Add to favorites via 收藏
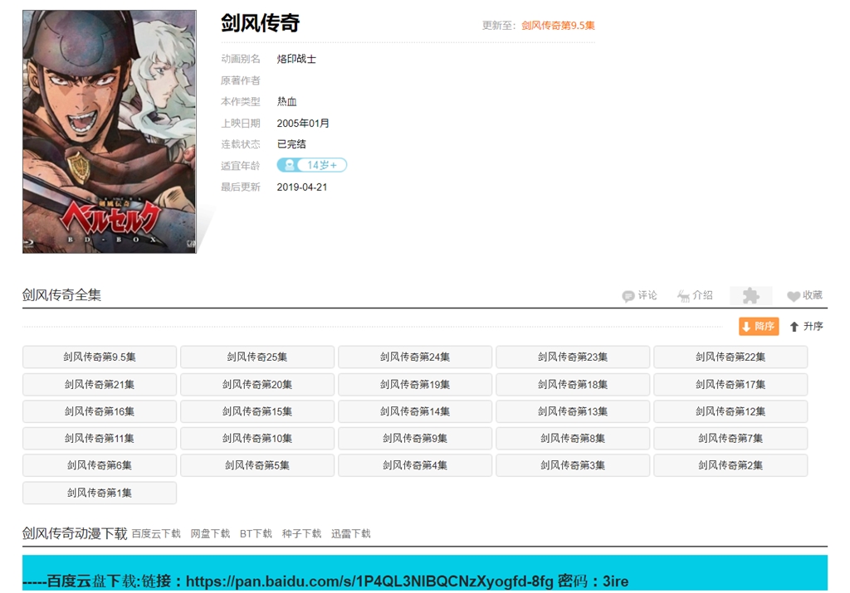Viewport: 850px width, 593px height. pyautogui.click(x=805, y=296)
